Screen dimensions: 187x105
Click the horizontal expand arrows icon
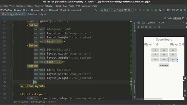pyautogui.click(x=155, y=27)
